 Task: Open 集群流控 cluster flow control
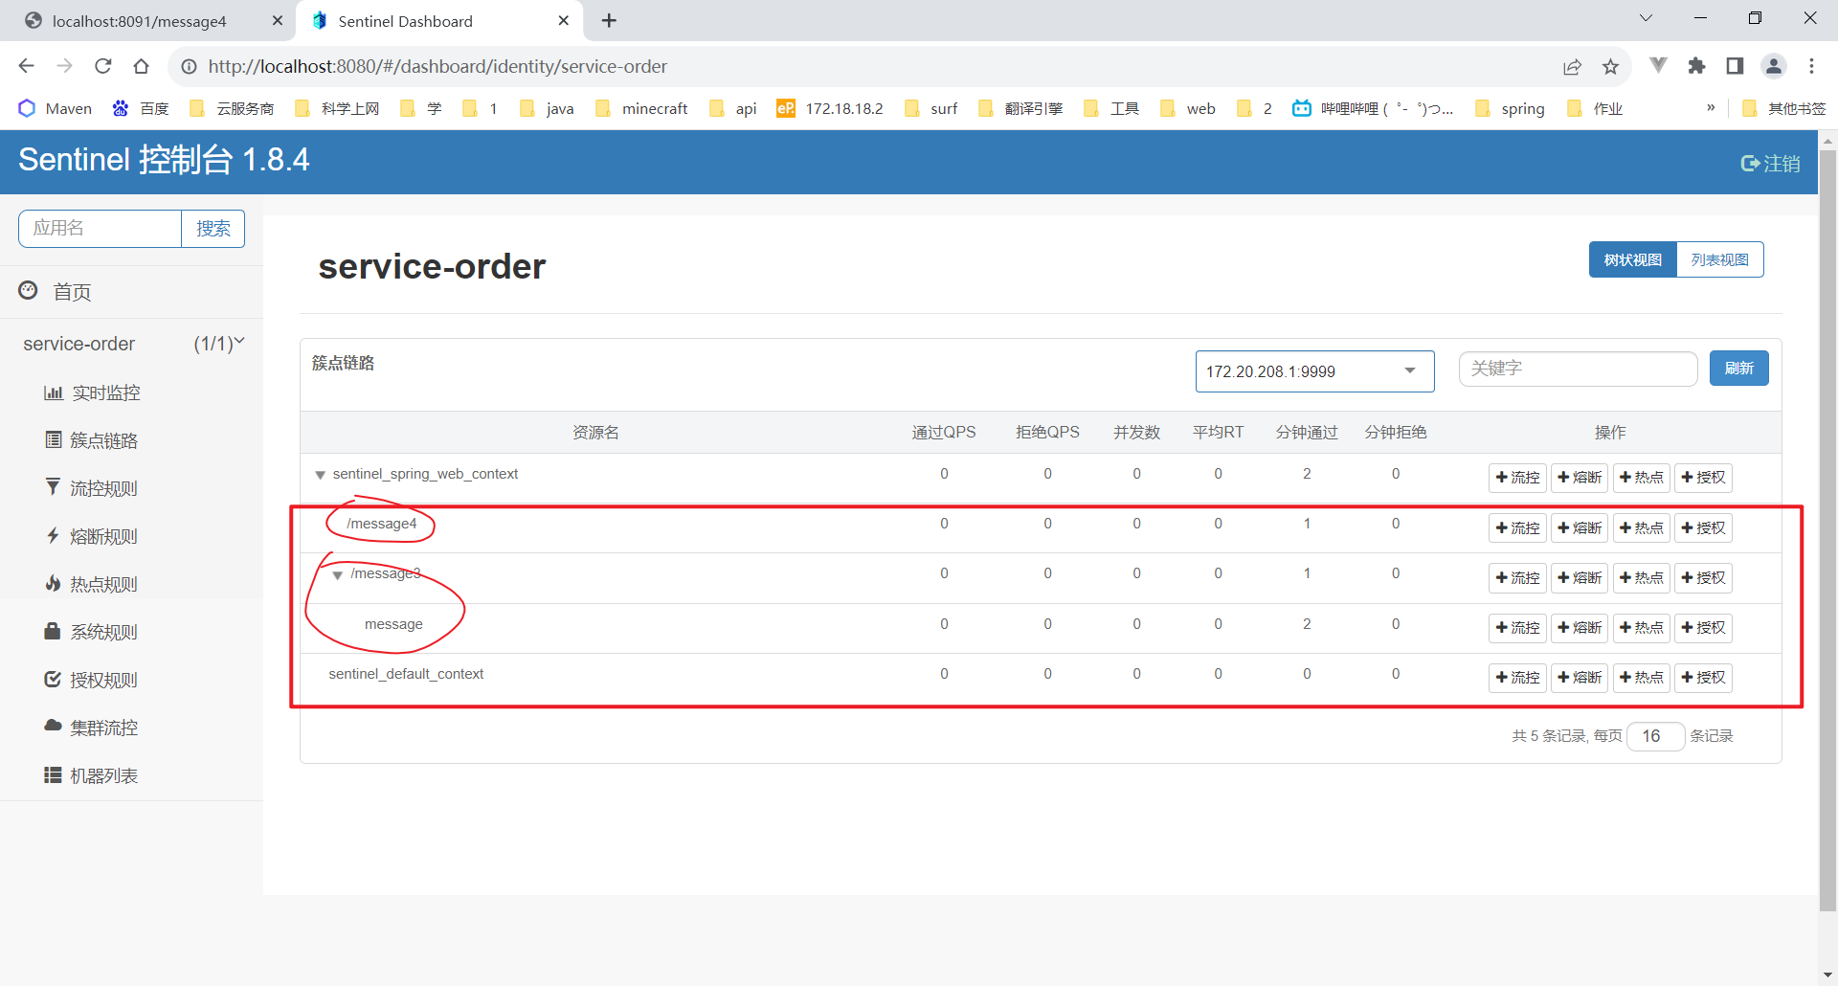[x=93, y=728]
